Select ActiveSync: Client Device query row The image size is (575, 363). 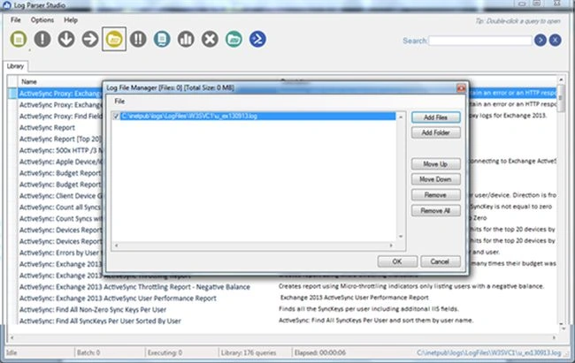coord(61,195)
